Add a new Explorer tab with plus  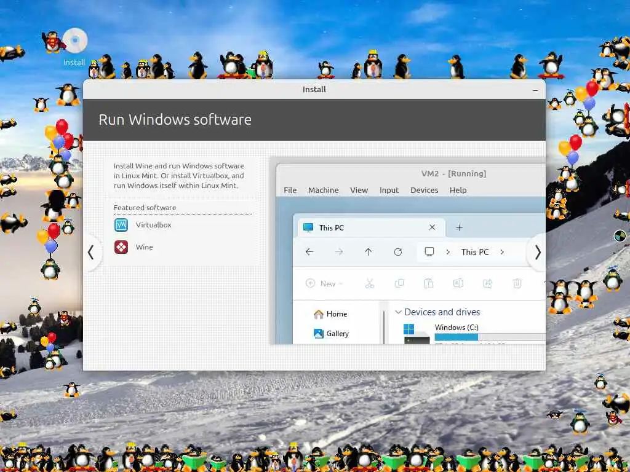(x=459, y=227)
